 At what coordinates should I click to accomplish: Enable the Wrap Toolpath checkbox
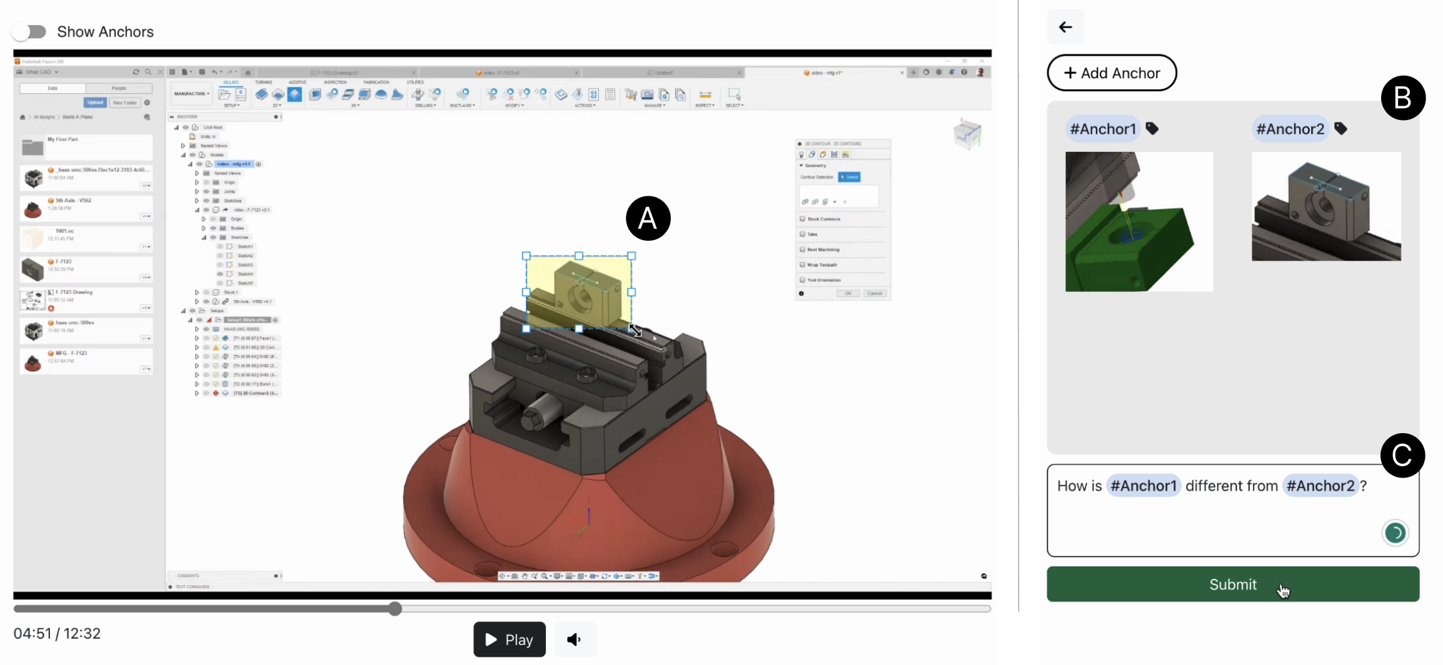coord(802,264)
